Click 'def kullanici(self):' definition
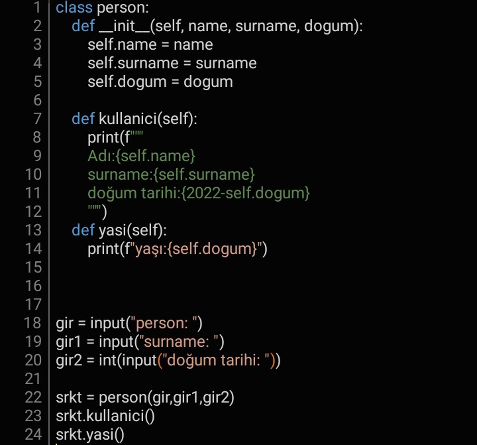Image resolution: width=477 pixels, height=445 pixels. click(x=134, y=119)
